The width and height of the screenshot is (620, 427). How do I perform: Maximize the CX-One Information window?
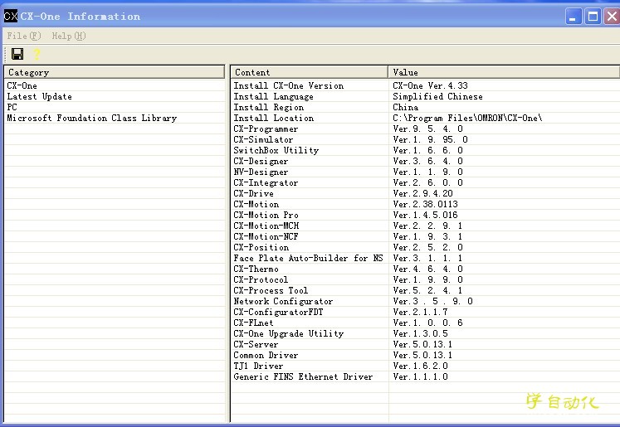[x=593, y=17]
